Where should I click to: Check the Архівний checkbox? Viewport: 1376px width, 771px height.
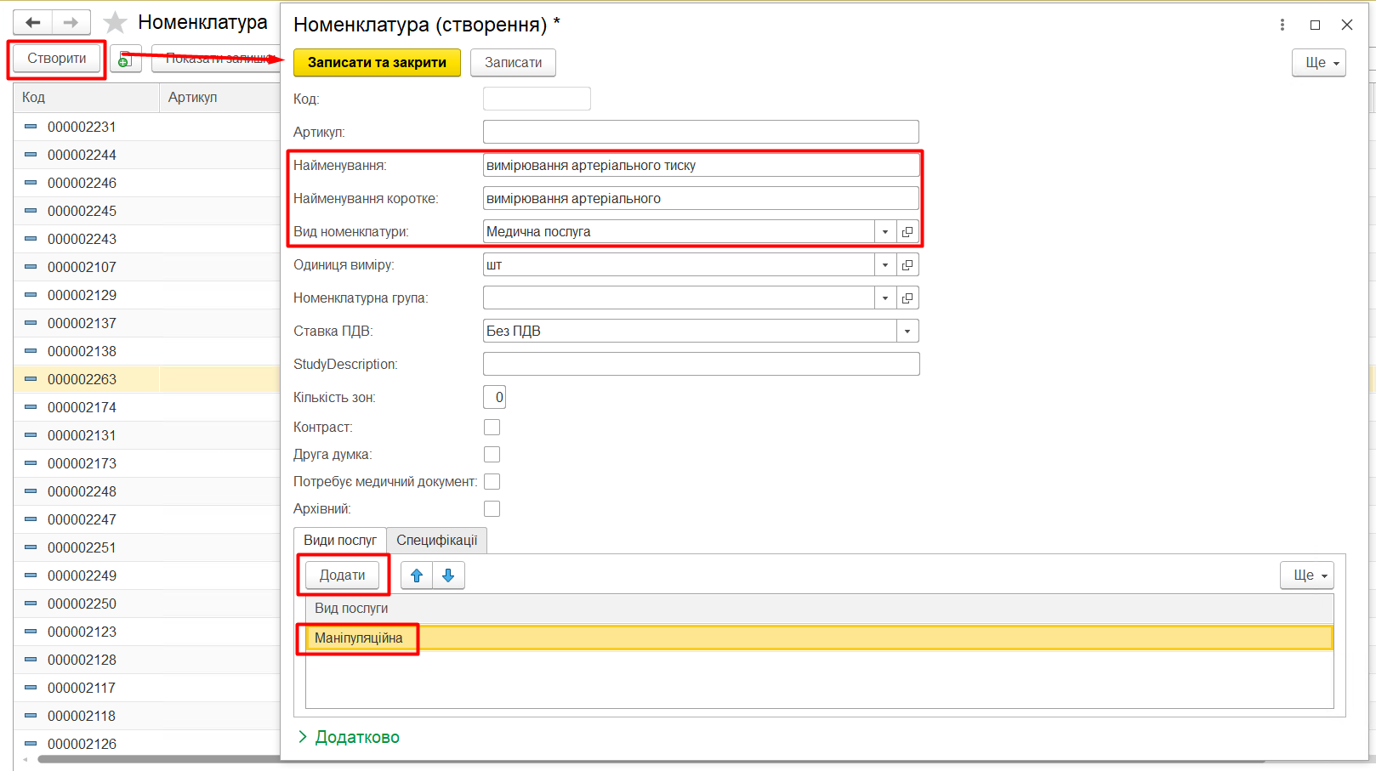click(492, 509)
